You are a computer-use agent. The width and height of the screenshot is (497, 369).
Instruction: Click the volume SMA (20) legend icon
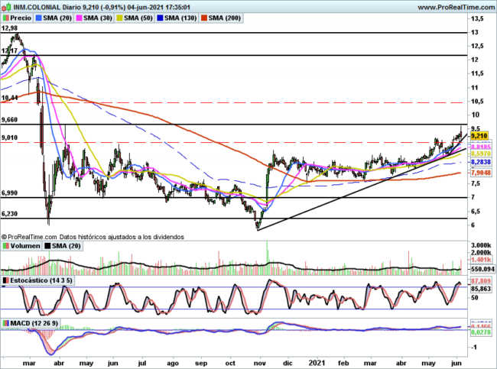(47, 247)
